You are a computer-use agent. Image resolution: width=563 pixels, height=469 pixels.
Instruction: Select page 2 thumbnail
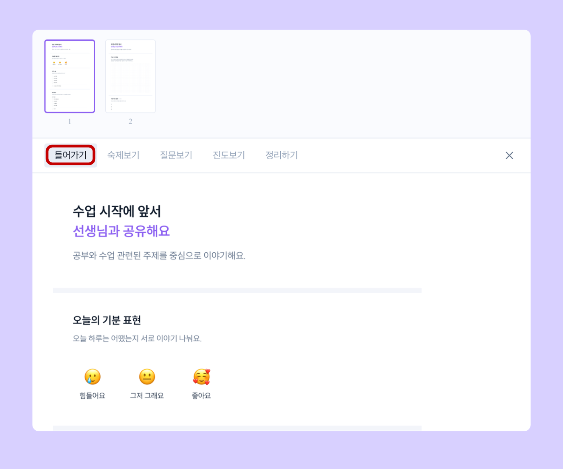tap(130, 76)
